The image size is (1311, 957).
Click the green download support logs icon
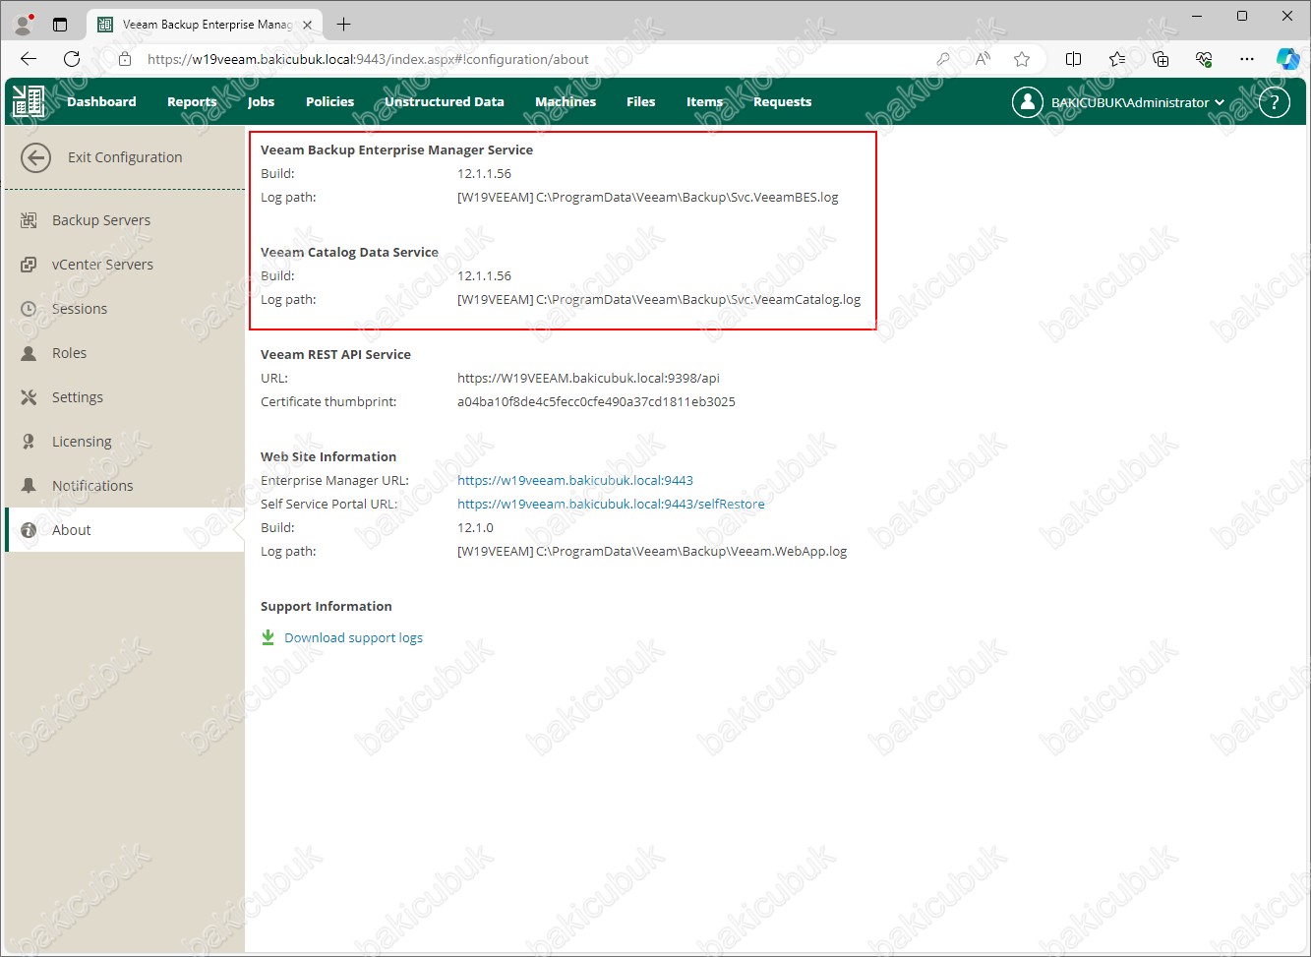pyautogui.click(x=268, y=637)
